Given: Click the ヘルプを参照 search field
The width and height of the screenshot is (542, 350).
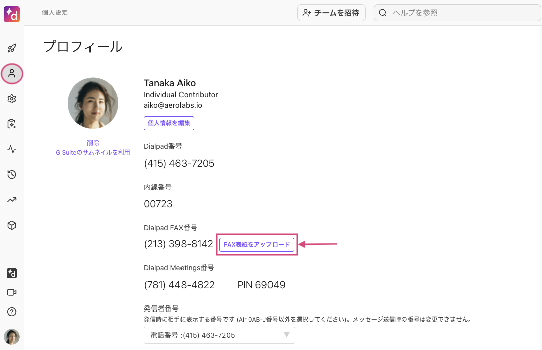Looking at the screenshot, I should tap(458, 13).
